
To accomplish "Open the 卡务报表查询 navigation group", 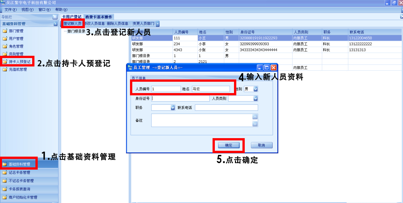I will point(19,189).
